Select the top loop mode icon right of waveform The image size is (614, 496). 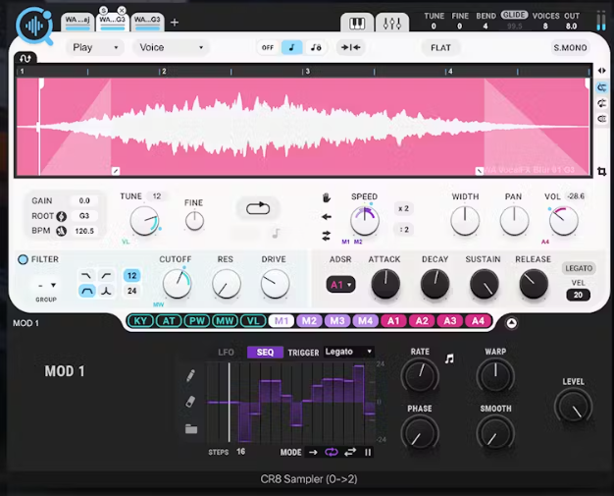[602, 87]
